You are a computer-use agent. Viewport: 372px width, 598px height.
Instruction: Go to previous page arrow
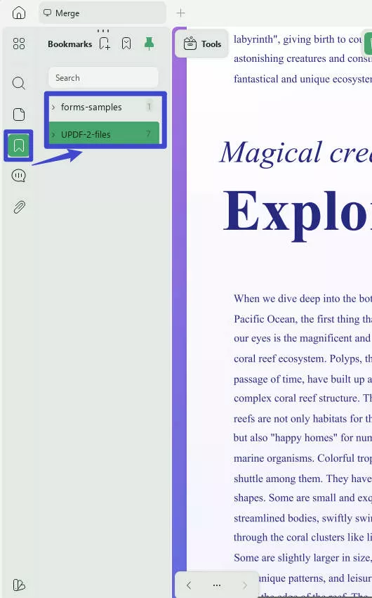tap(189, 585)
